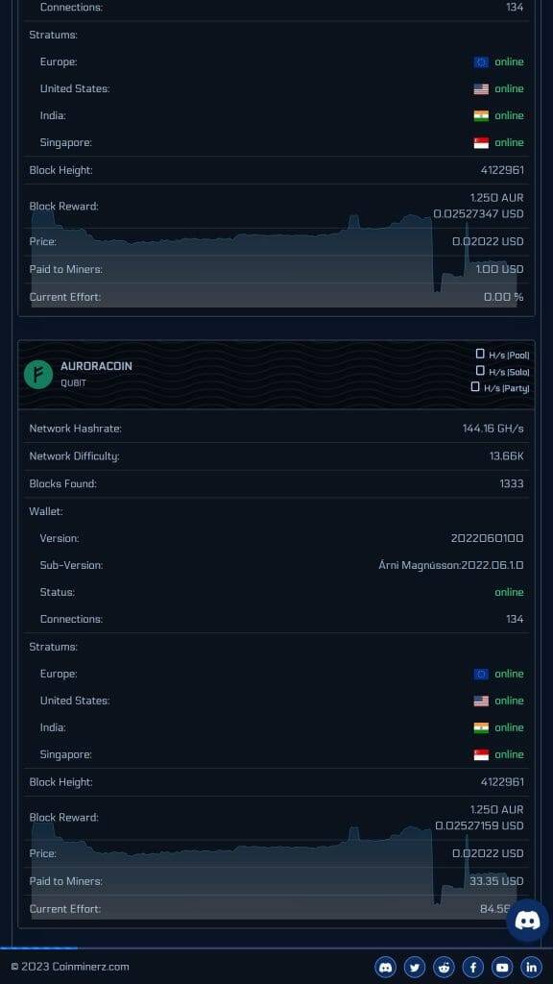Toggle H/s (Solo) checkbox
The image size is (553, 984).
click(480, 371)
